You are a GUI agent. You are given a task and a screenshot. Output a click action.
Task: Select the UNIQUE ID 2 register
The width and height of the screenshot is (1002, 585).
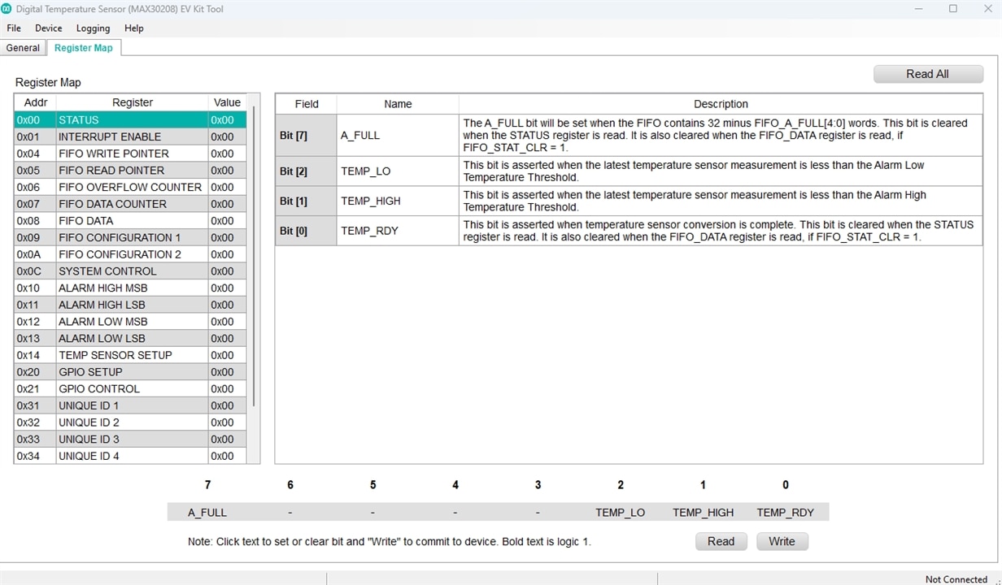tap(130, 422)
